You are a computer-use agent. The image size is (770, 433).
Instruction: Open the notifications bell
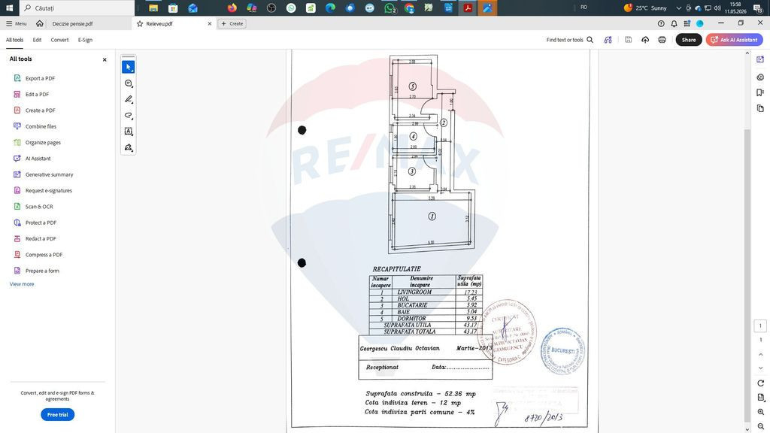click(x=674, y=23)
